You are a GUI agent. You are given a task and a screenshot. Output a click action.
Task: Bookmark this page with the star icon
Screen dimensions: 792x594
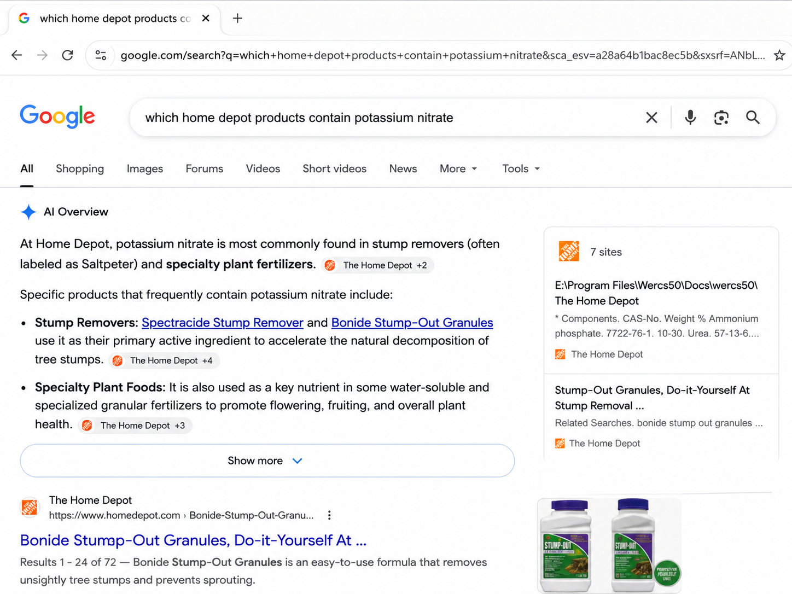tap(779, 55)
